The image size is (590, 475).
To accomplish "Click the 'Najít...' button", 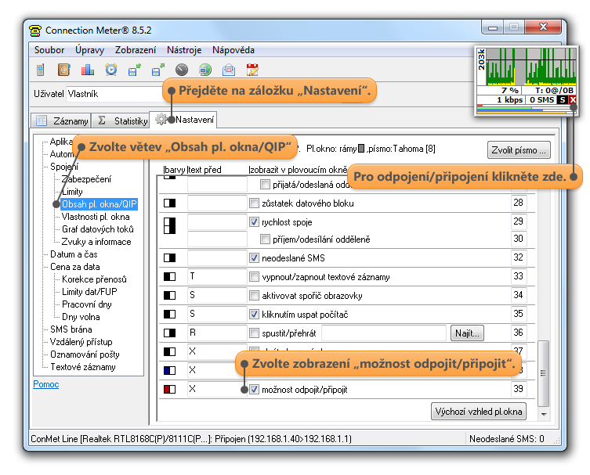I will 467,333.
